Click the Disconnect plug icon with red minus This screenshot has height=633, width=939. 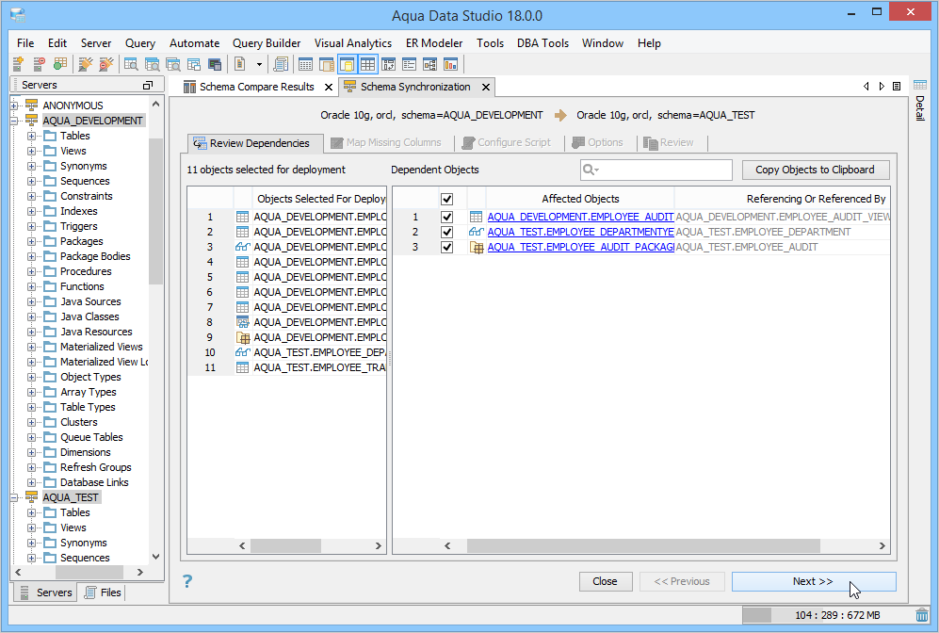coord(106,64)
